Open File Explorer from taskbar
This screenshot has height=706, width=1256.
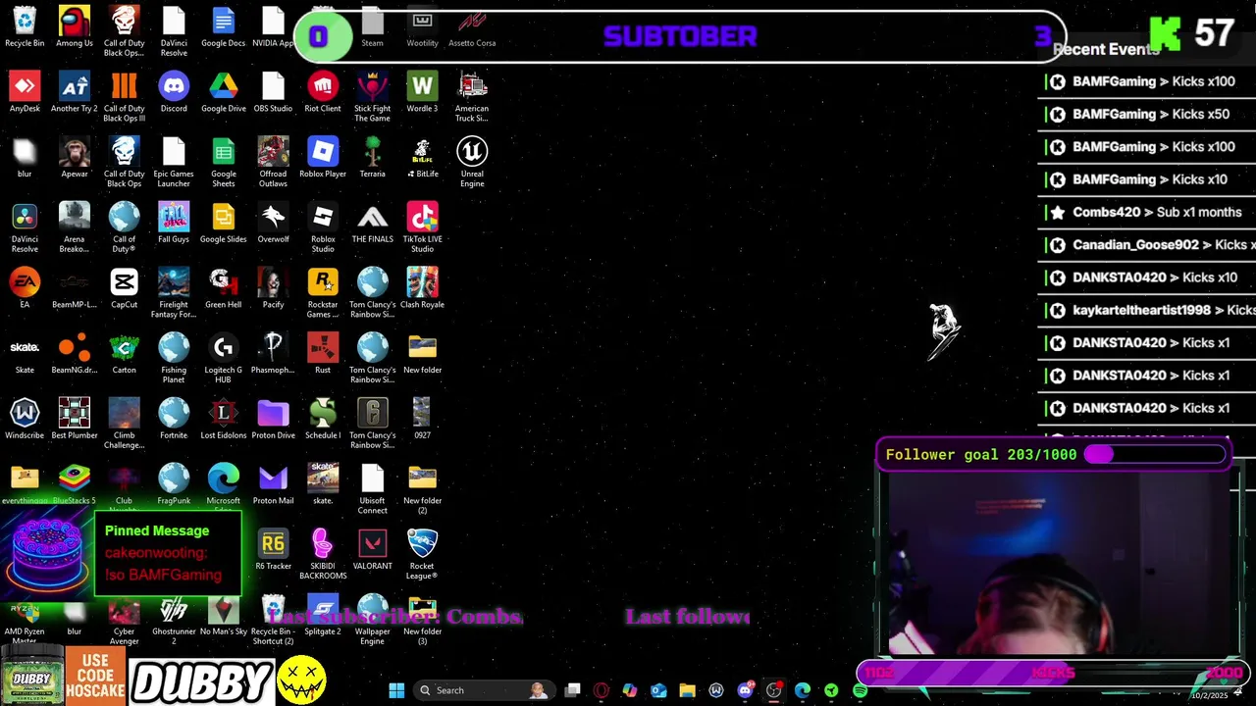click(687, 690)
